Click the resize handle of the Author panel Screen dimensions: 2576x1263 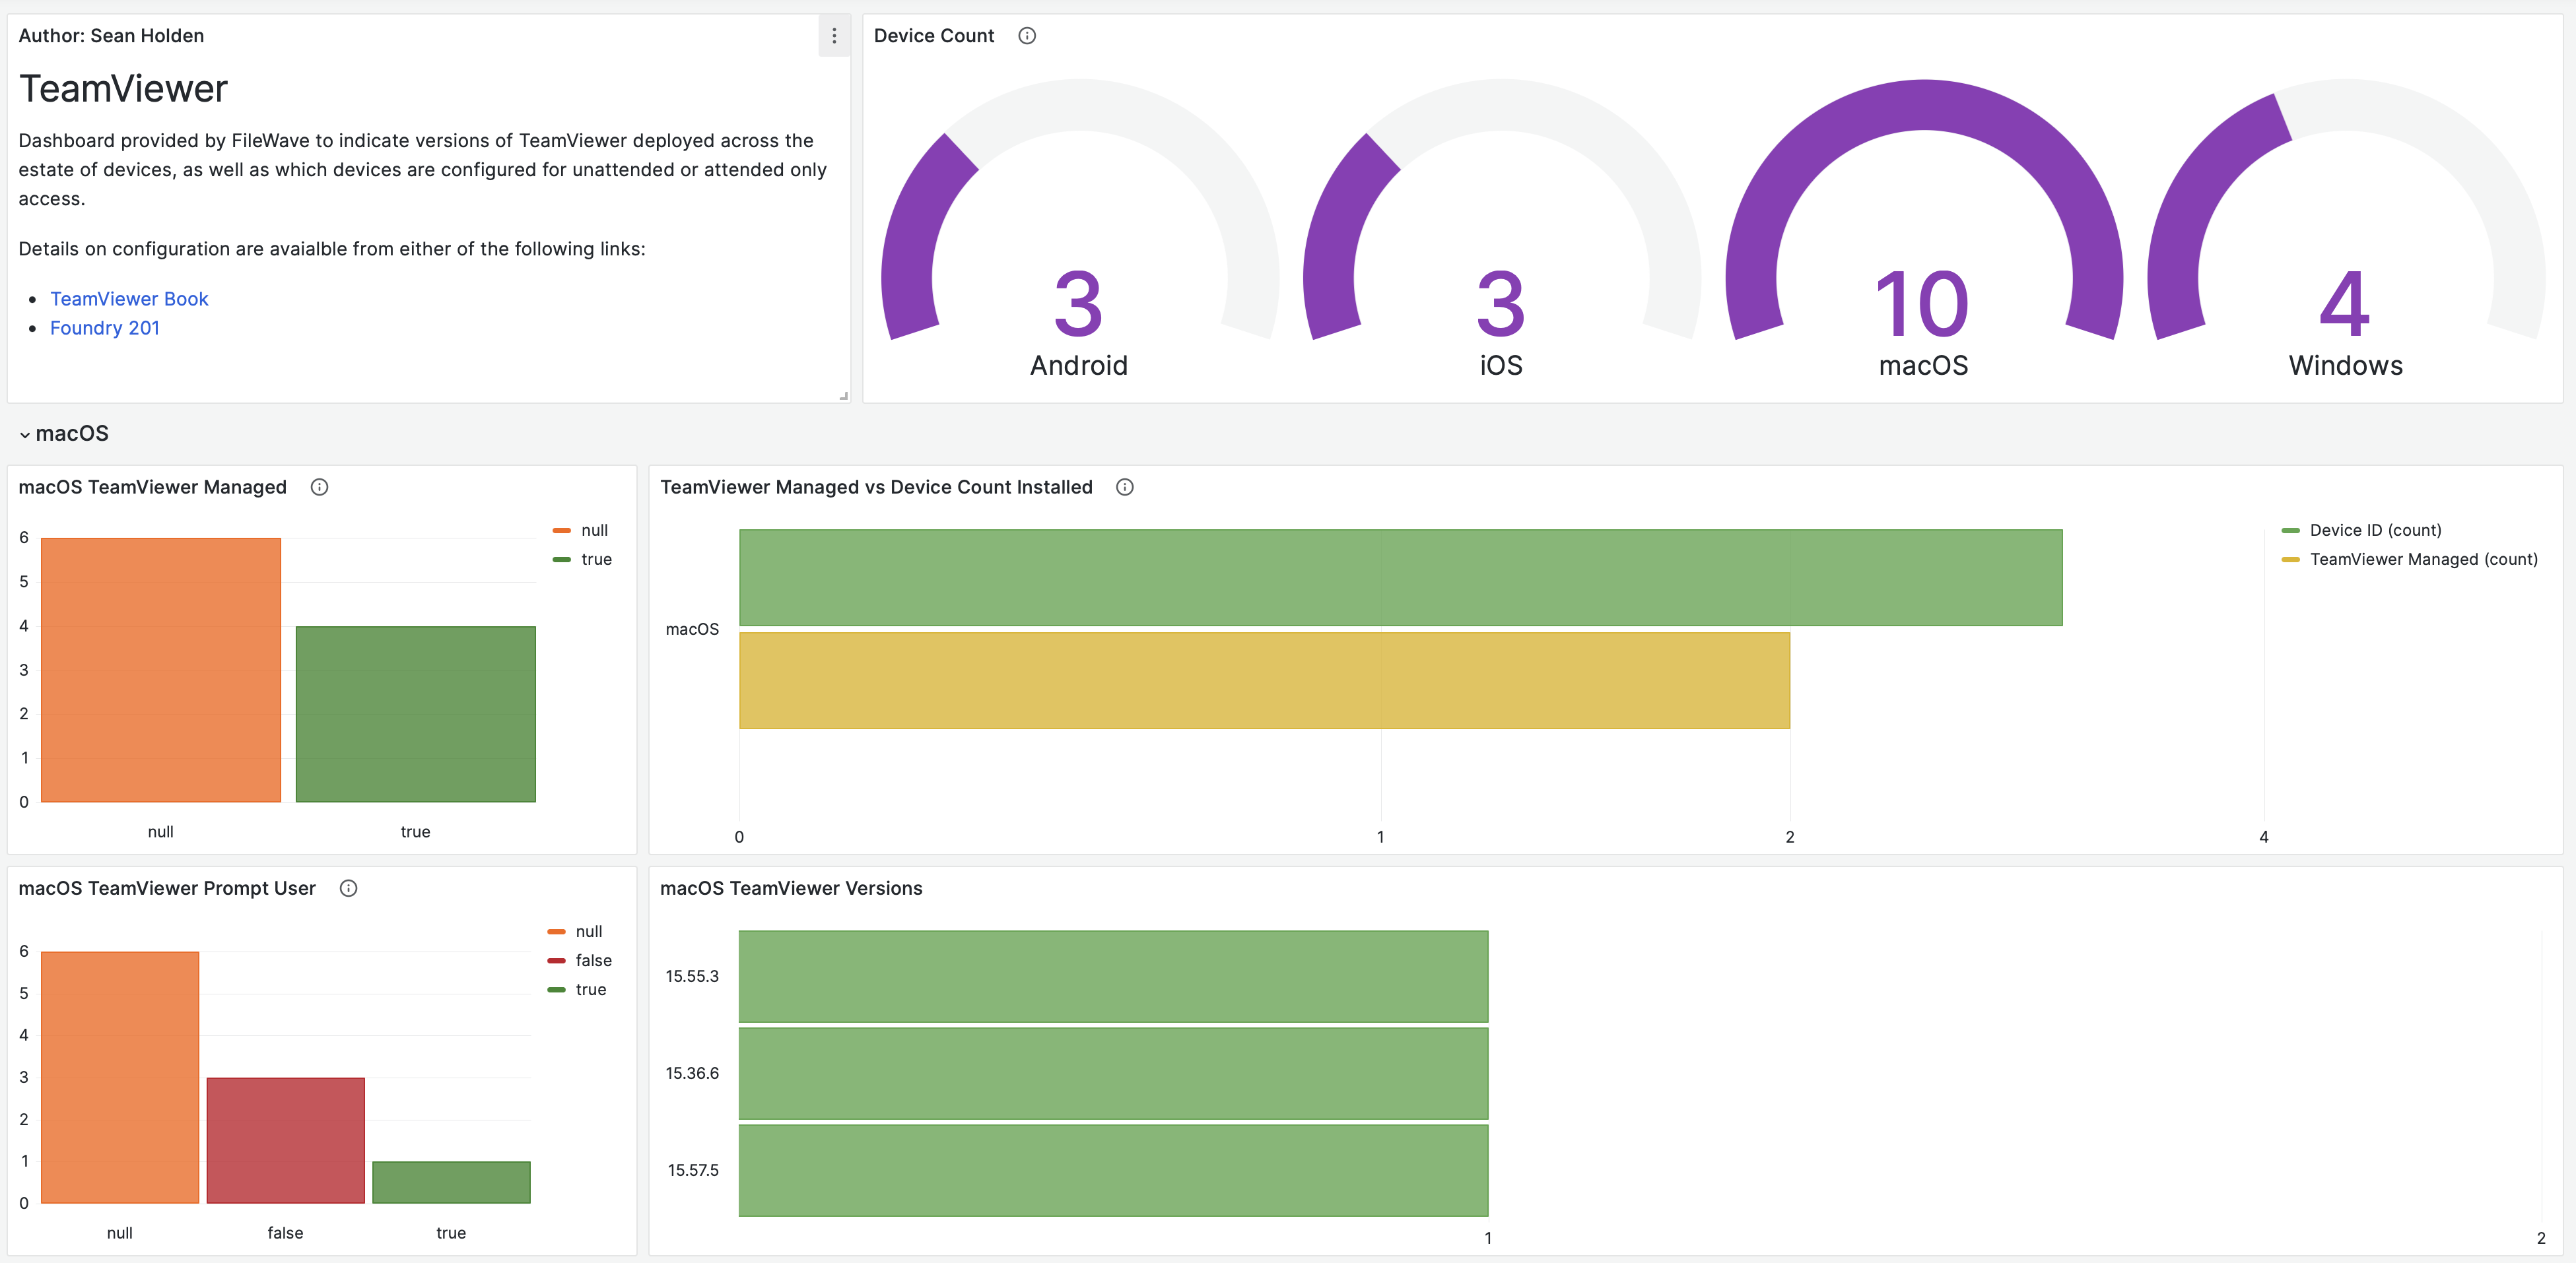(x=843, y=396)
